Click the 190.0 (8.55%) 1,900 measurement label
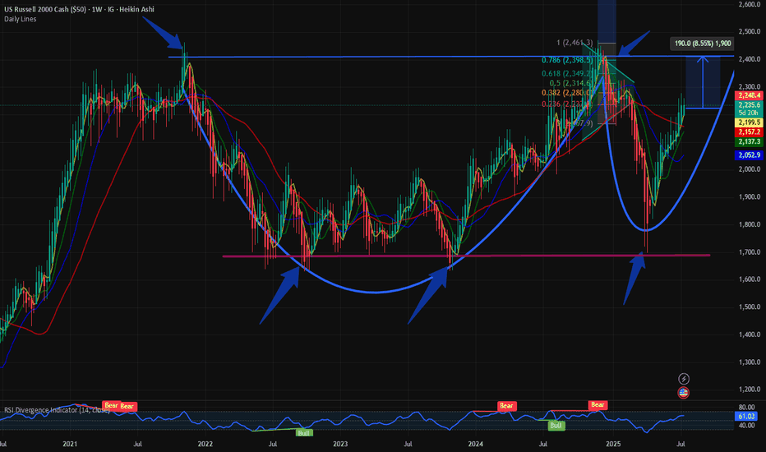The width and height of the screenshot is (766, 452). (x=703, y=44)
